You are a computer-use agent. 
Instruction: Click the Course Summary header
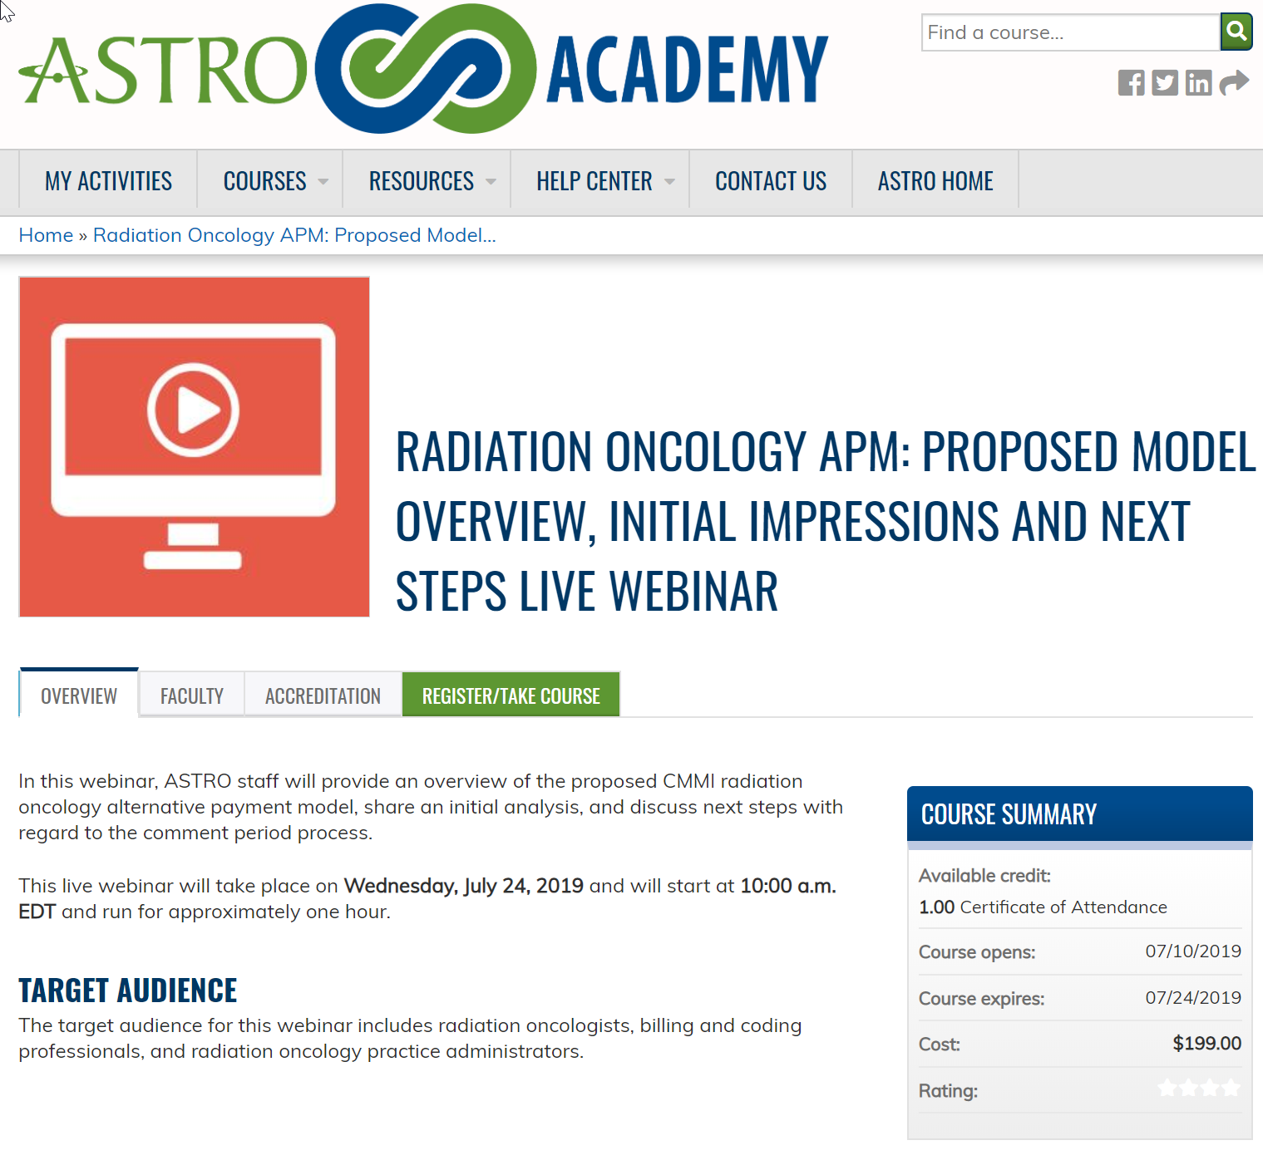click(1079, 814)
